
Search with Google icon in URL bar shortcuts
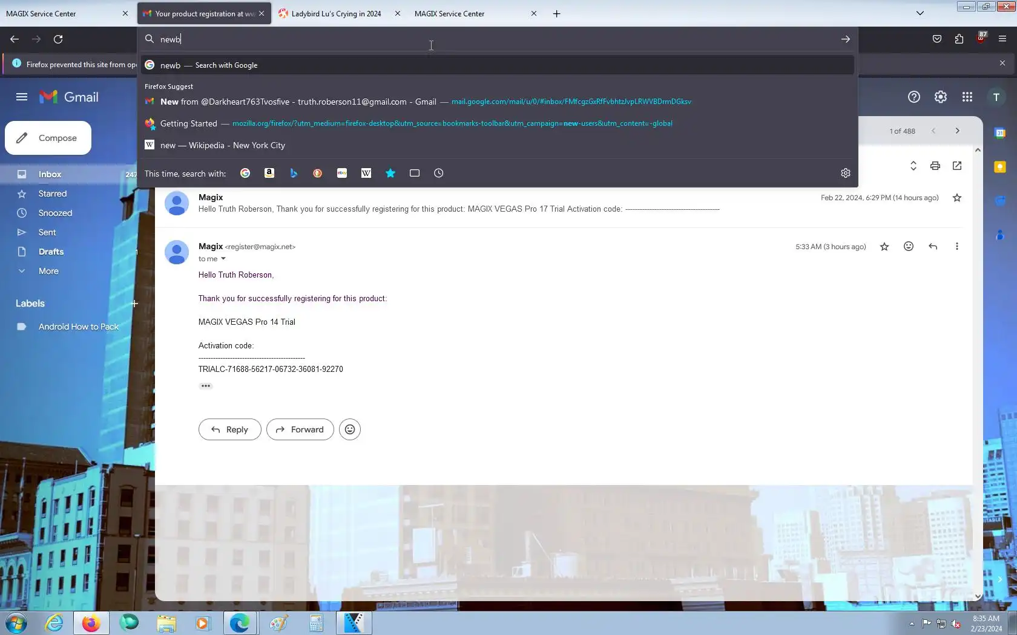click(x=245, y=174)
